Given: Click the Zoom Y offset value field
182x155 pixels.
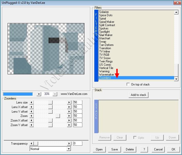Looking at the screenshot, I should [78, 125].
